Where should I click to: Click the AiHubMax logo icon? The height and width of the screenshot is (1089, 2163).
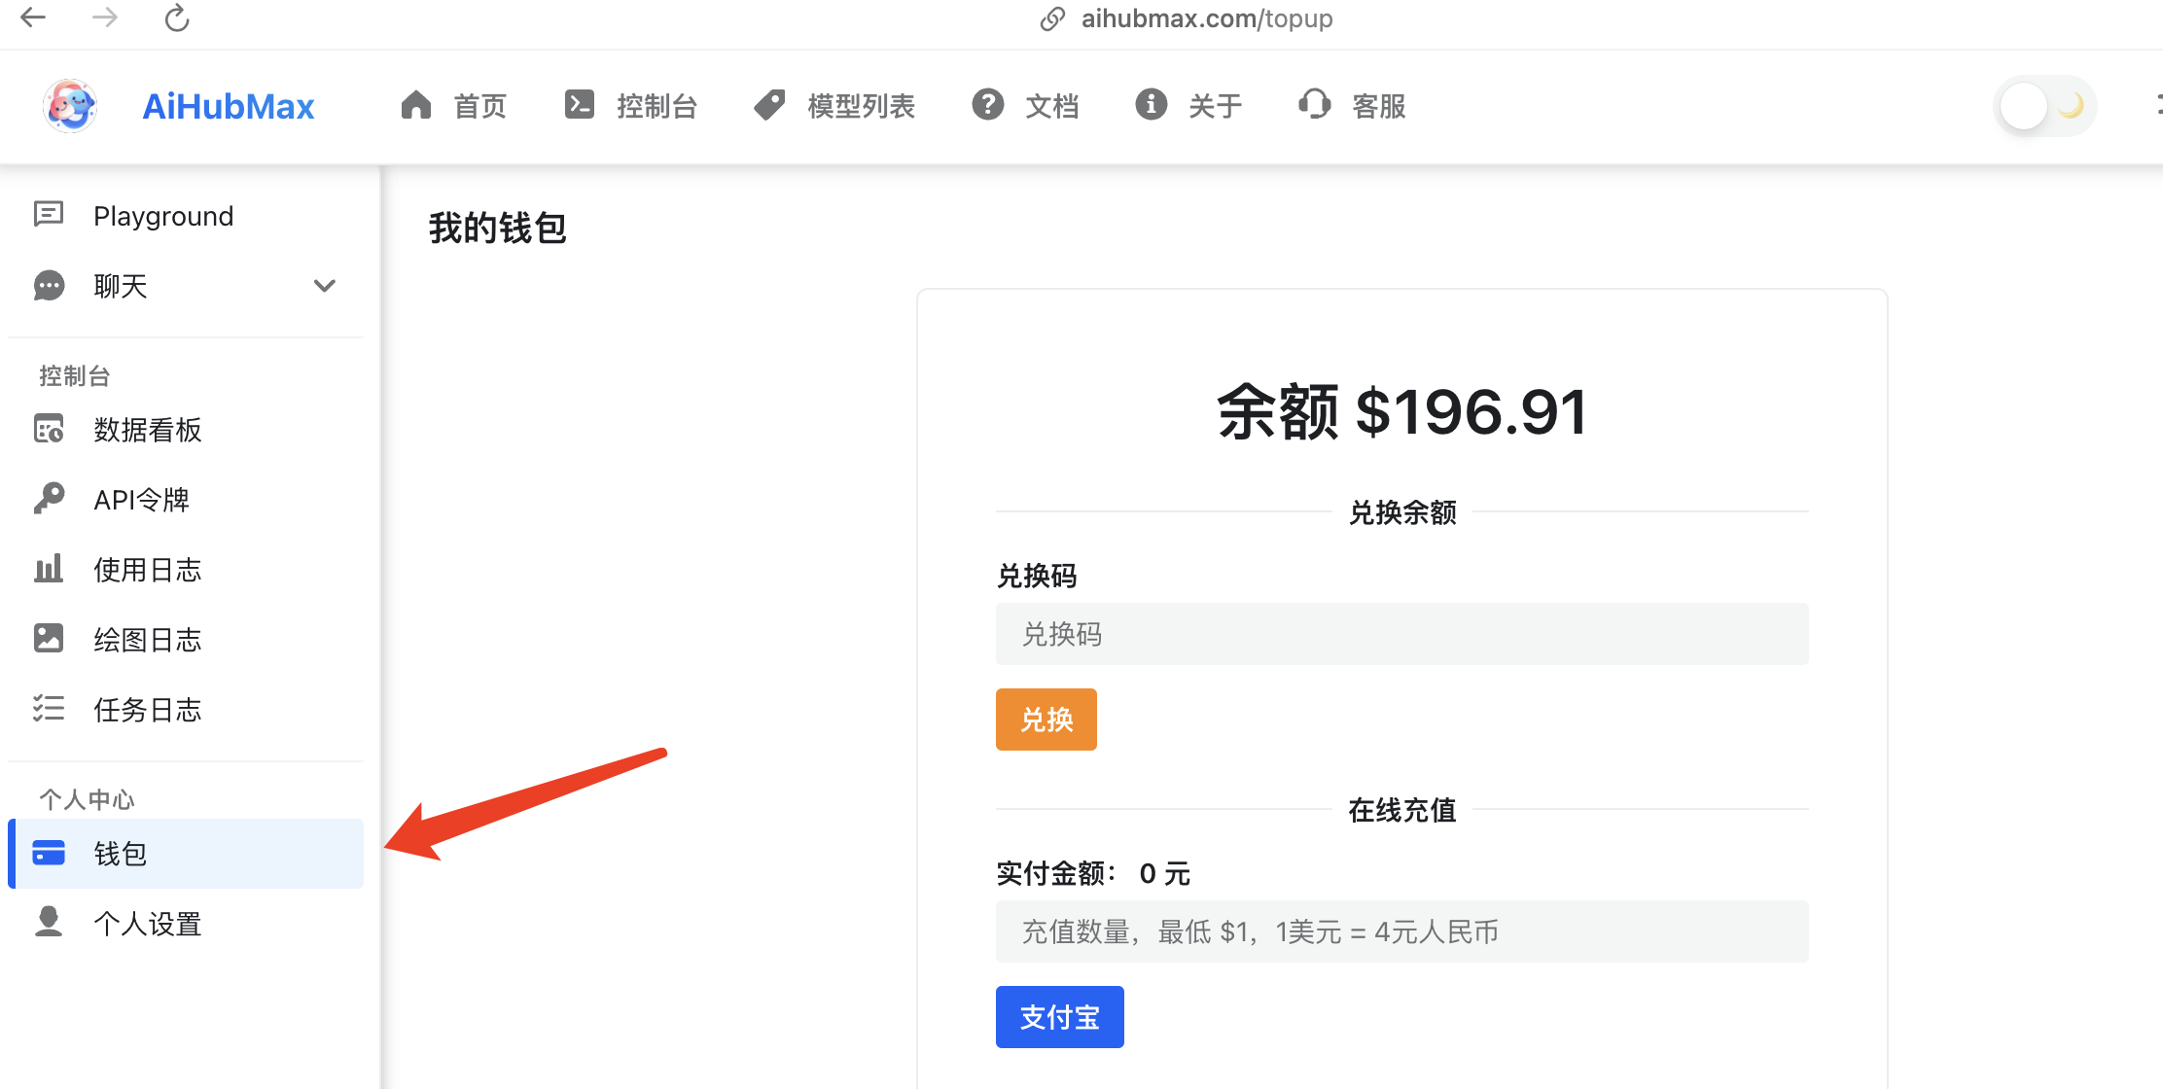[70, 106]
